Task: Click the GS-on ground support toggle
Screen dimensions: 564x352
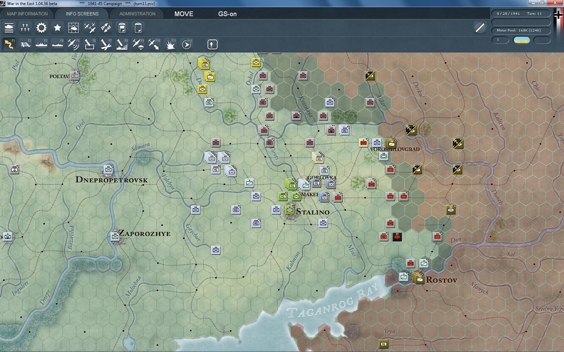Action: pyautogui.click(x=227, y=14)
